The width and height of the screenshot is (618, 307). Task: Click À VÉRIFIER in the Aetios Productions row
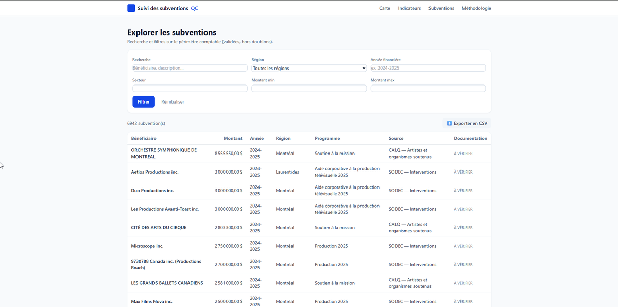[x=463, y=172]
